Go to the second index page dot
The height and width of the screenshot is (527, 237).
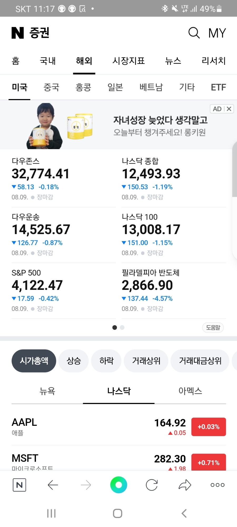click(x=122, y=328)
